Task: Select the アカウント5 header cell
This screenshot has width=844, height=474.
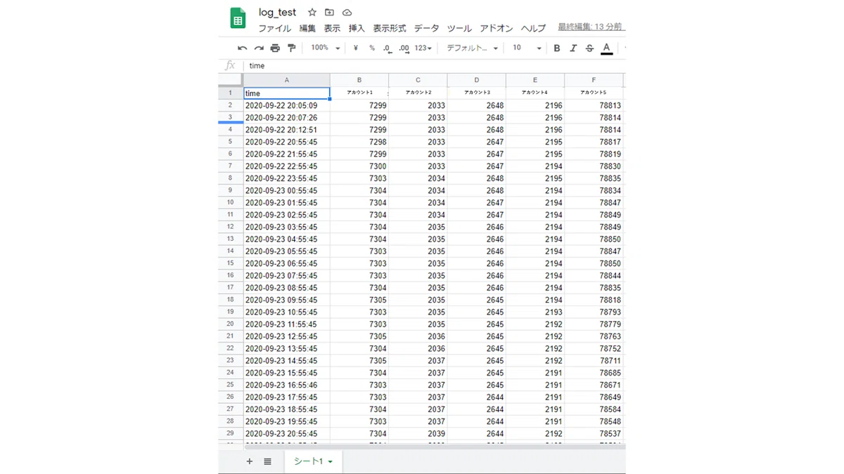Action: click(x=594, y=93)
